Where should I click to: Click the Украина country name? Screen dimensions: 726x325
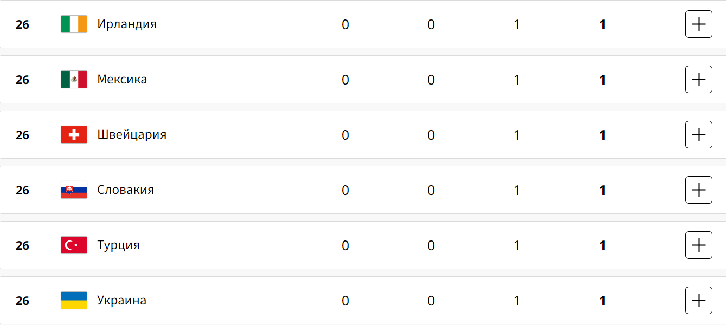[121, 301]
